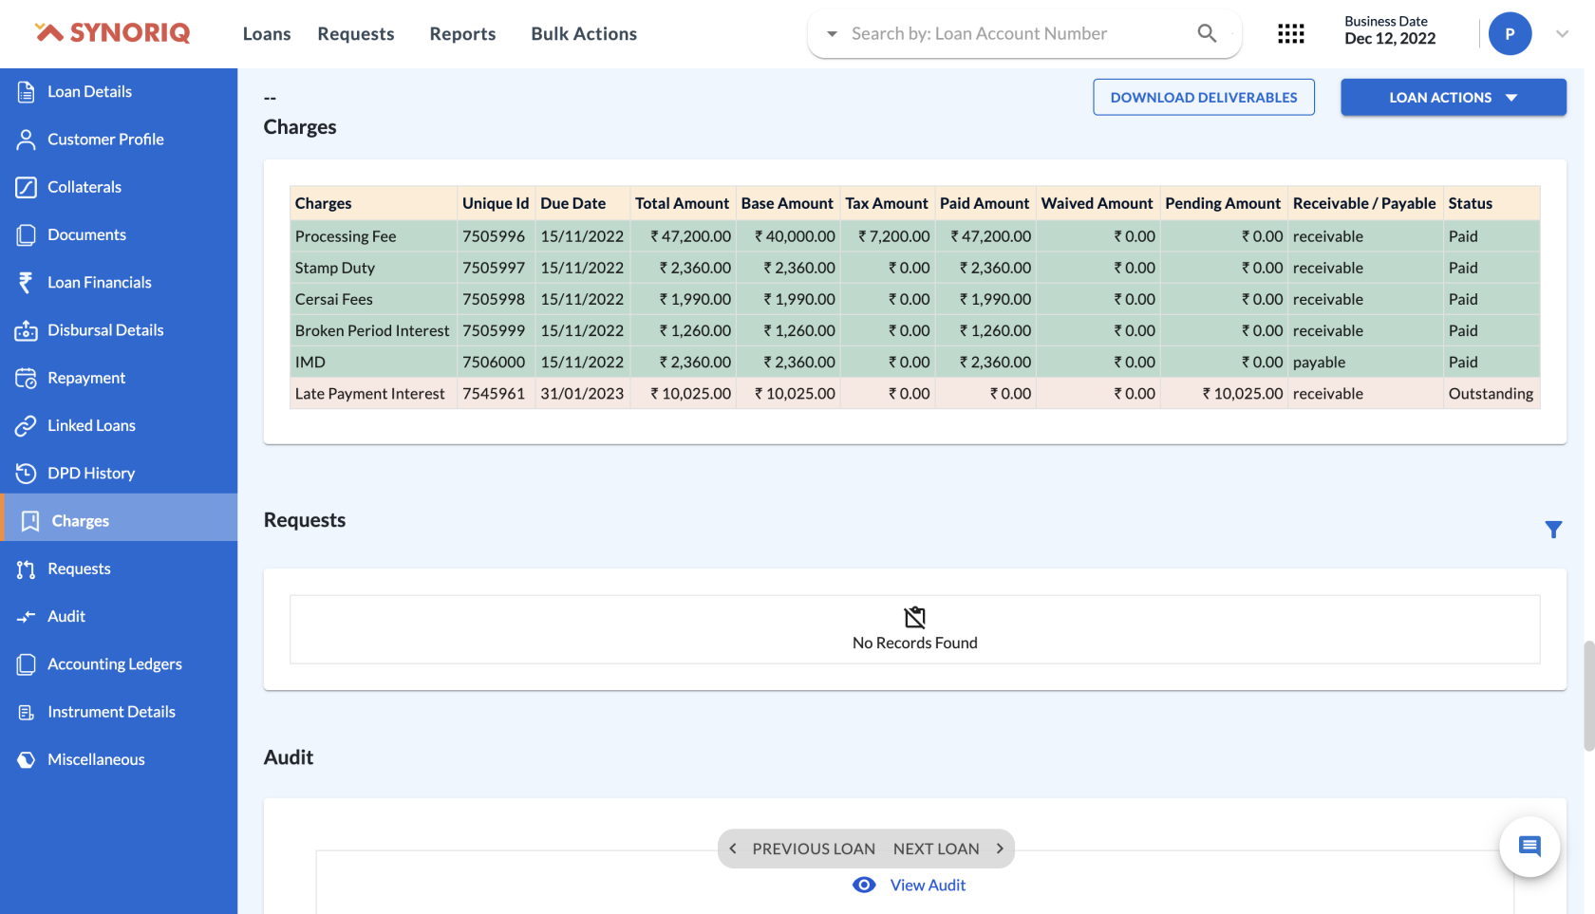Click the Disbursal Details icon

click(x=27, y=330)
